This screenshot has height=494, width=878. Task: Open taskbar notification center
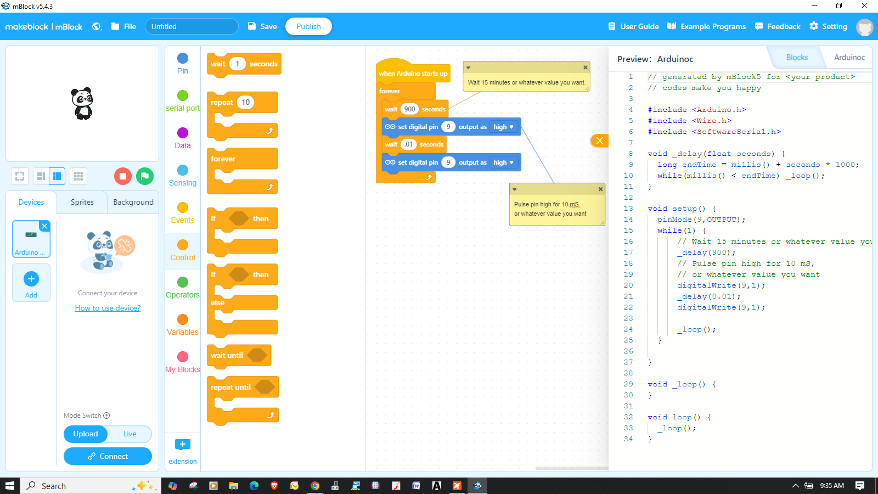860,486
